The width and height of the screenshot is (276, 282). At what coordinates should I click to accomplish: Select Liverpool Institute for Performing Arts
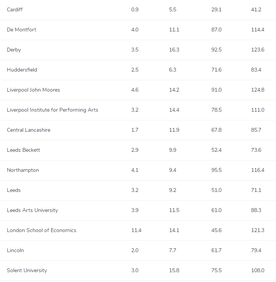(x=52, y=110)
